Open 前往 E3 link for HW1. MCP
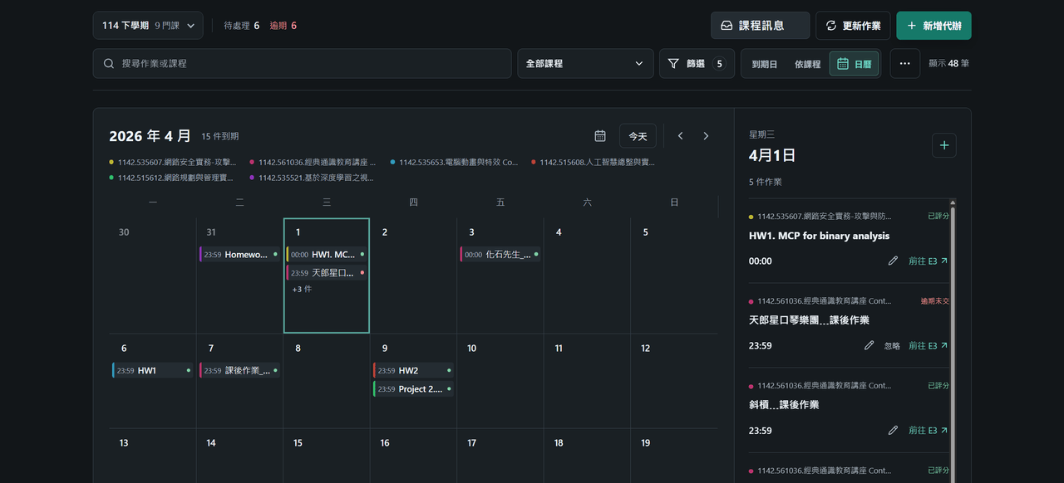This screenshot has width=1064, height=483. [928, 261]
